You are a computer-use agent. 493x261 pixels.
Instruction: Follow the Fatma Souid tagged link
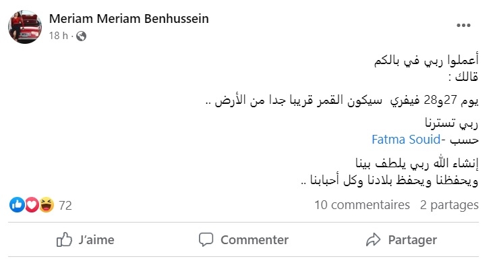[x=406, y=140]
